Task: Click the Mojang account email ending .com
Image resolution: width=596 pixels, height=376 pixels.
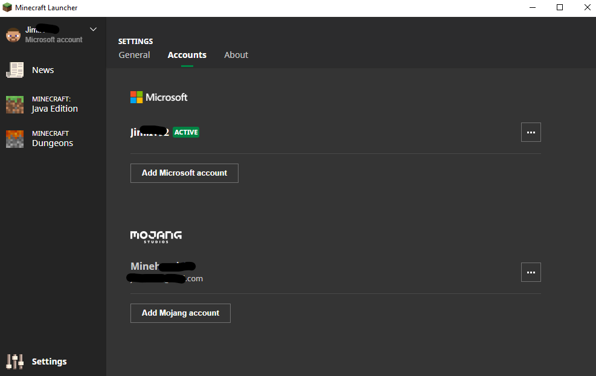Action: pyautogui.click(x=165, y=278)
